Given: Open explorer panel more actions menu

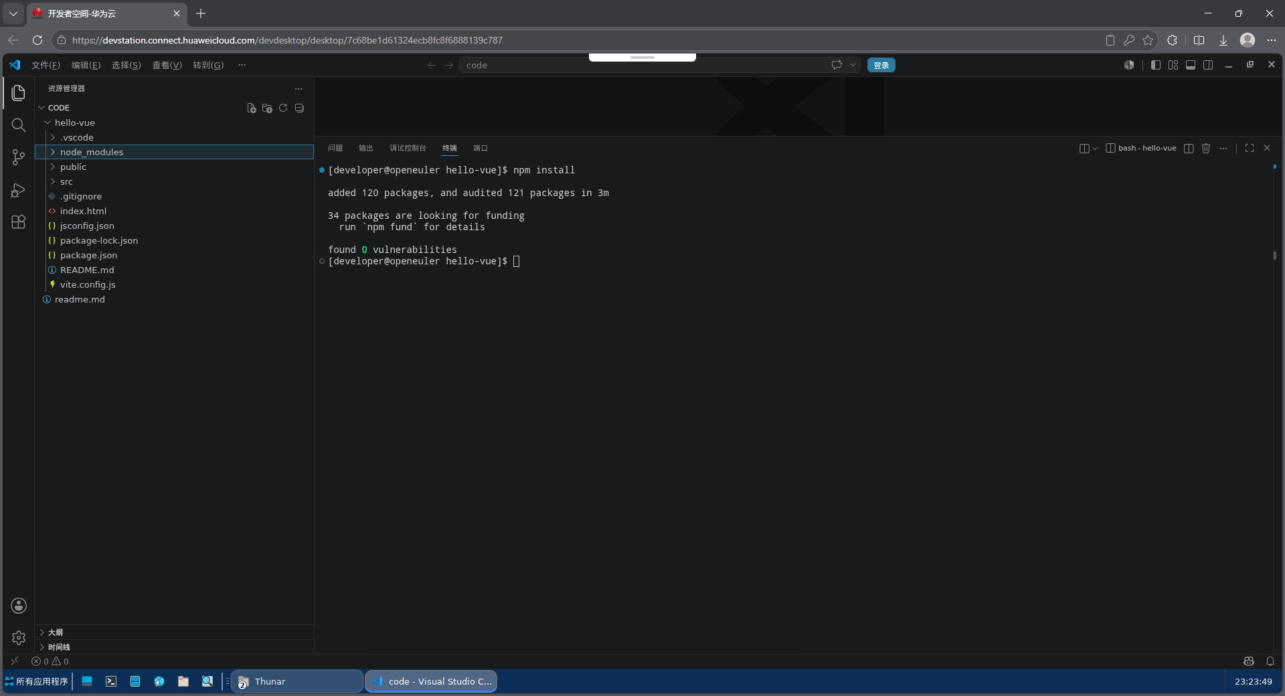Looking at the screenshot, I should click(x=298, y=88).
